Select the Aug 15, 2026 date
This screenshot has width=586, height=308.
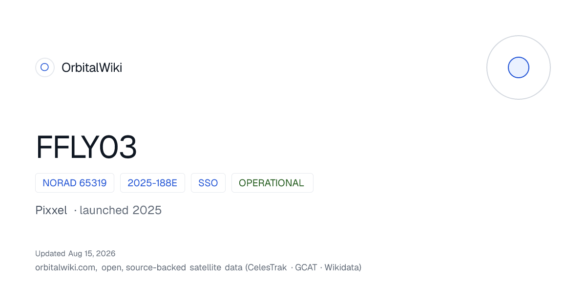(92, 253)
